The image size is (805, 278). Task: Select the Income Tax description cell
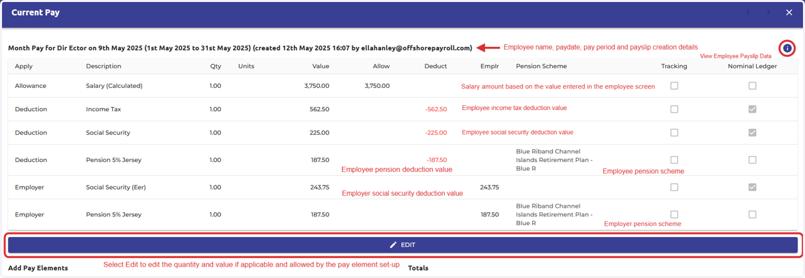pyautogui.click(x=103, y=109)
